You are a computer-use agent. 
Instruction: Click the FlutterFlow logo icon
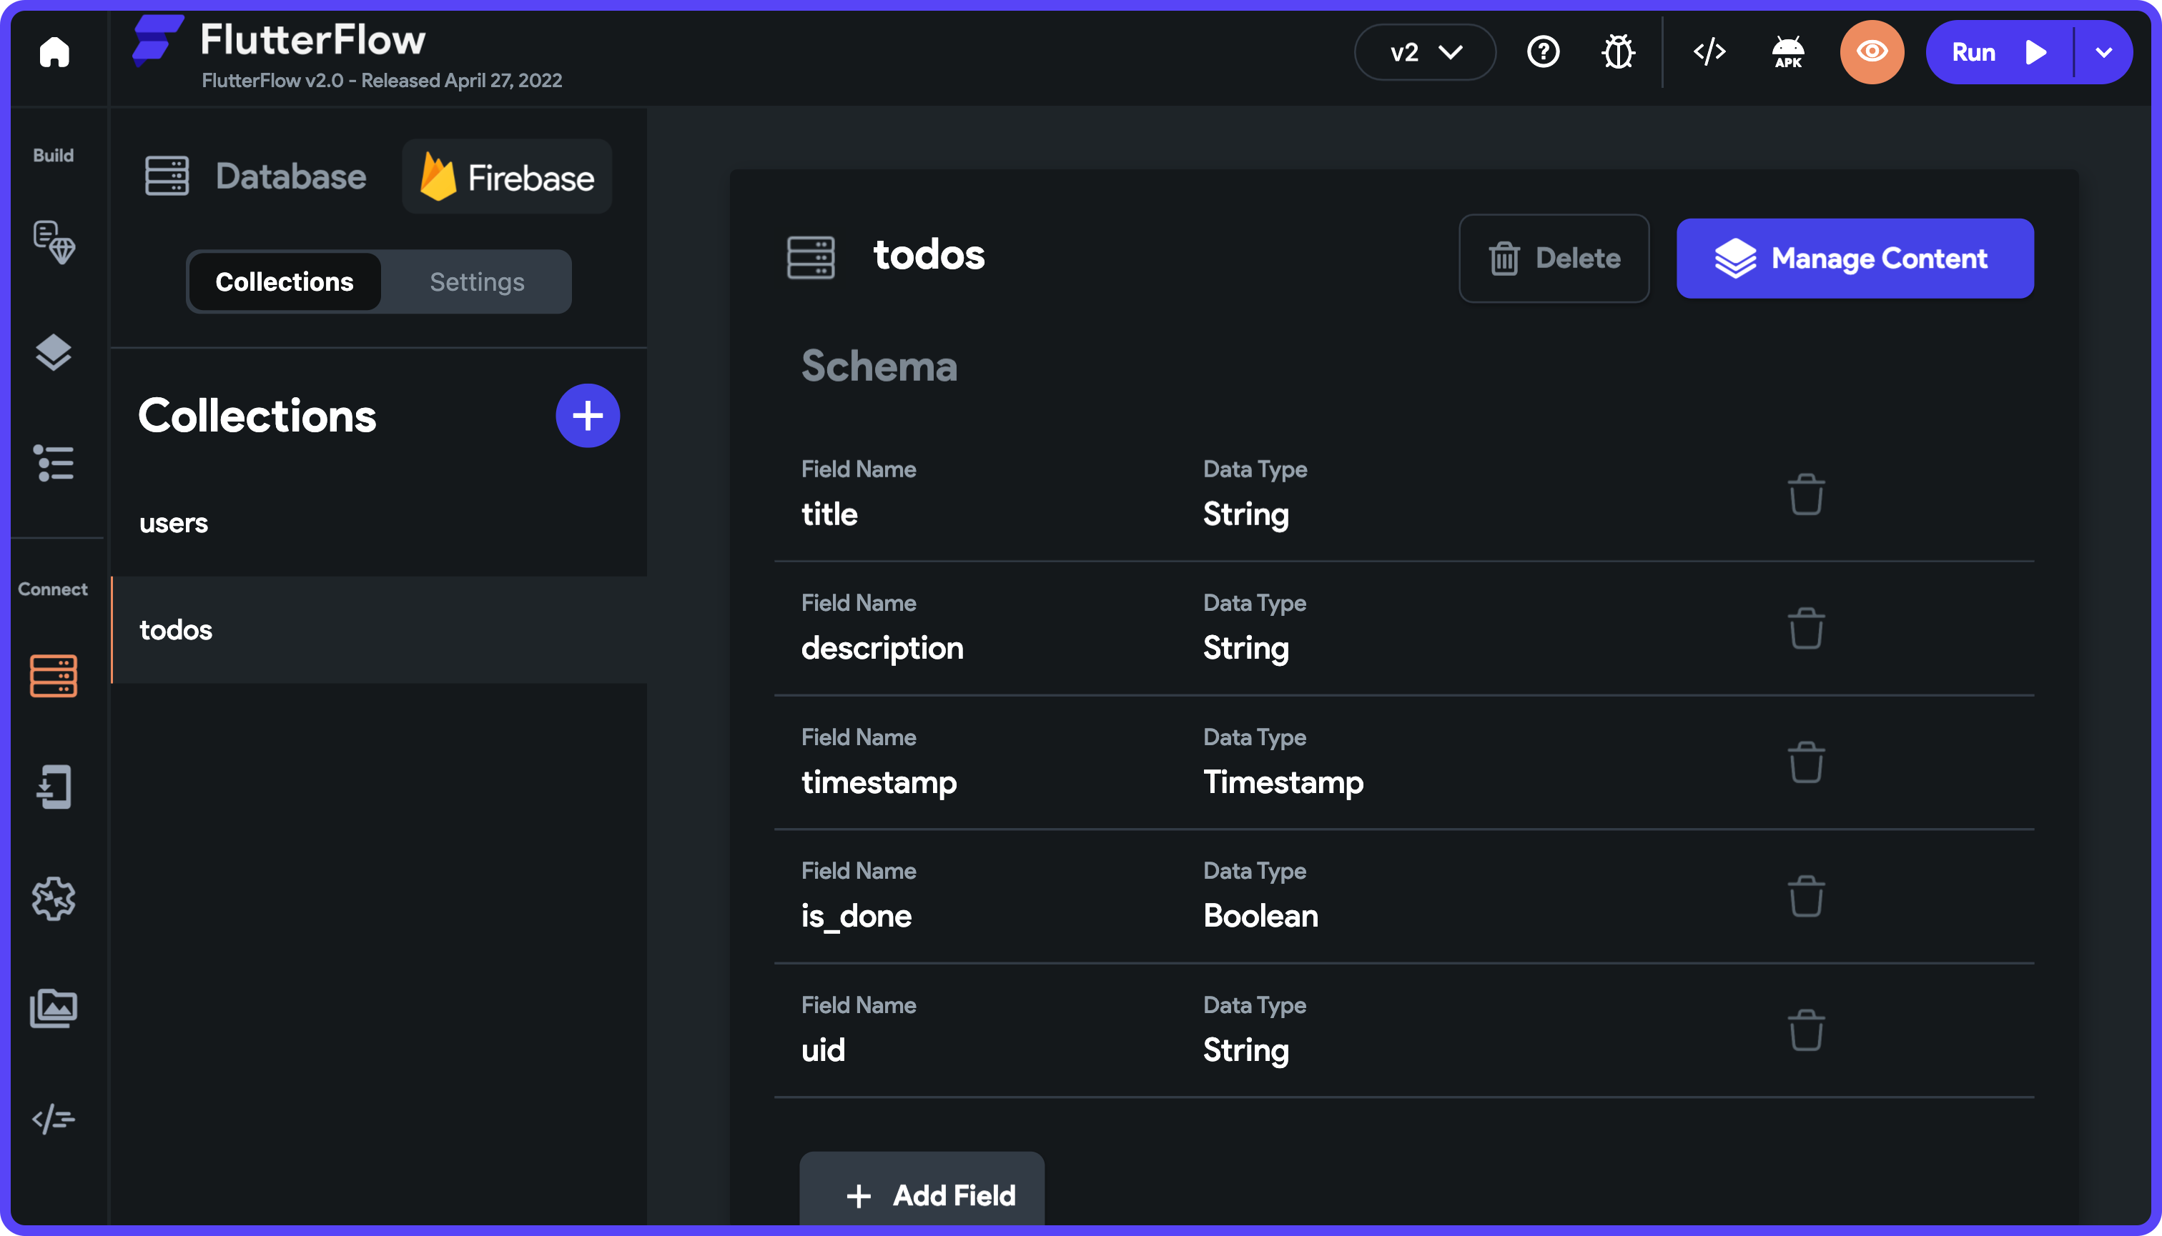pyautogui.click(x=157, y=40)
